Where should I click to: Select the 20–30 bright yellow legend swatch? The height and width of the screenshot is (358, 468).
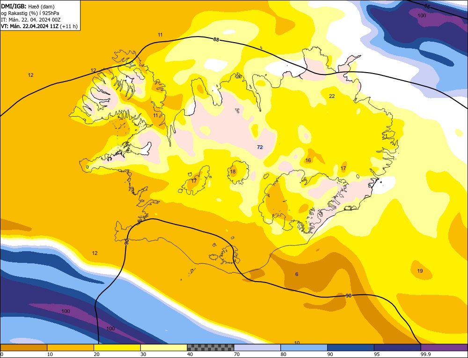click(x=117, y=347)
